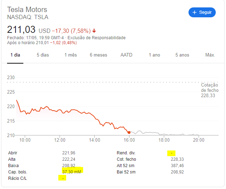Click the 211,03 stock price

click(x=22, y=30)
